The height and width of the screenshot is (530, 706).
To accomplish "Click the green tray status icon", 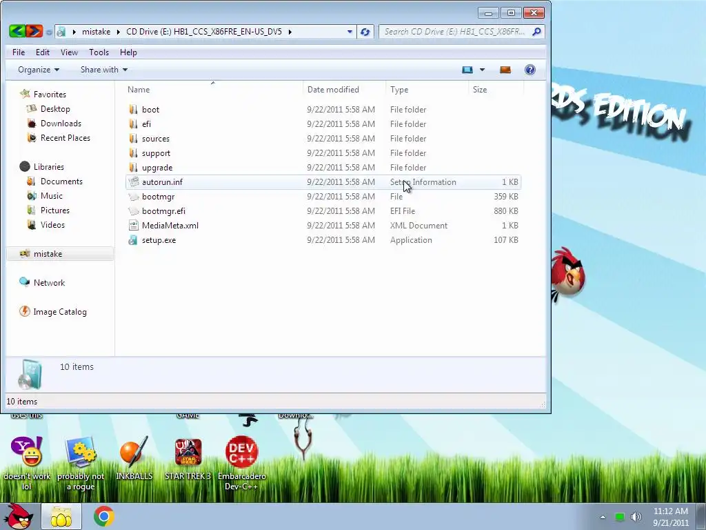I will [620, 517].
